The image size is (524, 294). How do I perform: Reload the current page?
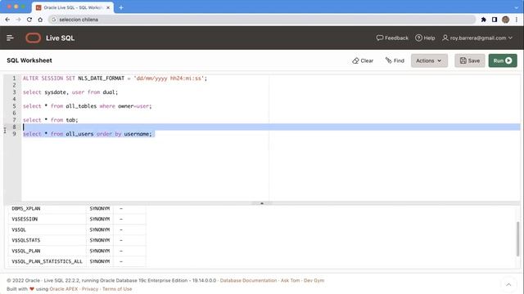[x=29, y=20]
